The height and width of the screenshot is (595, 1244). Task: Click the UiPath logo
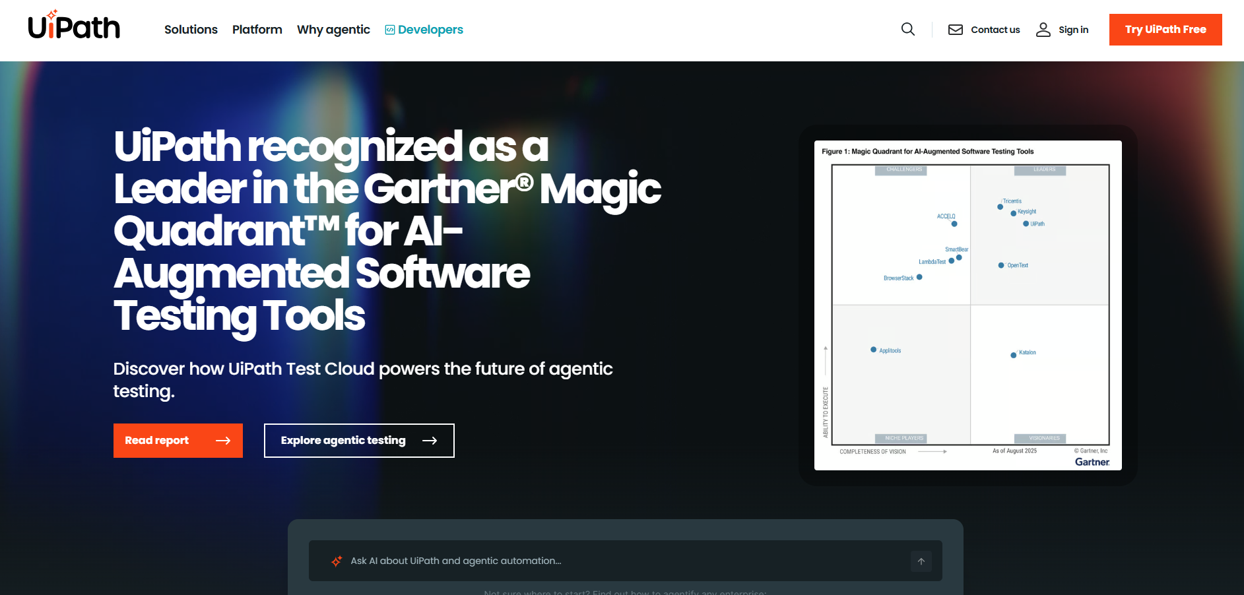[x=74, y=26]
